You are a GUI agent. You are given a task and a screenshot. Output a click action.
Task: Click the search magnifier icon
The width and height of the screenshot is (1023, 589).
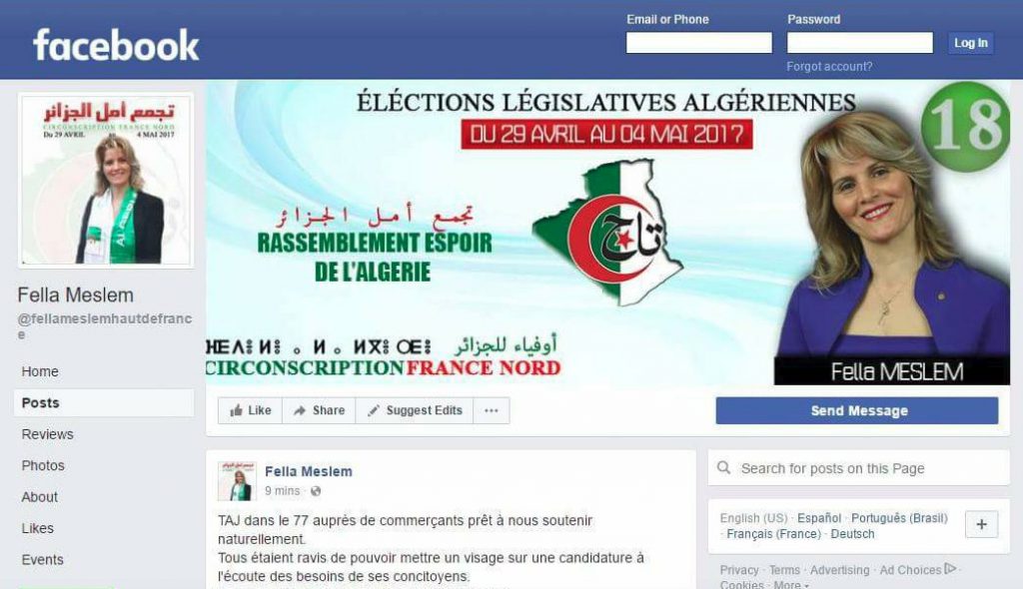click(x=723, y=467)
